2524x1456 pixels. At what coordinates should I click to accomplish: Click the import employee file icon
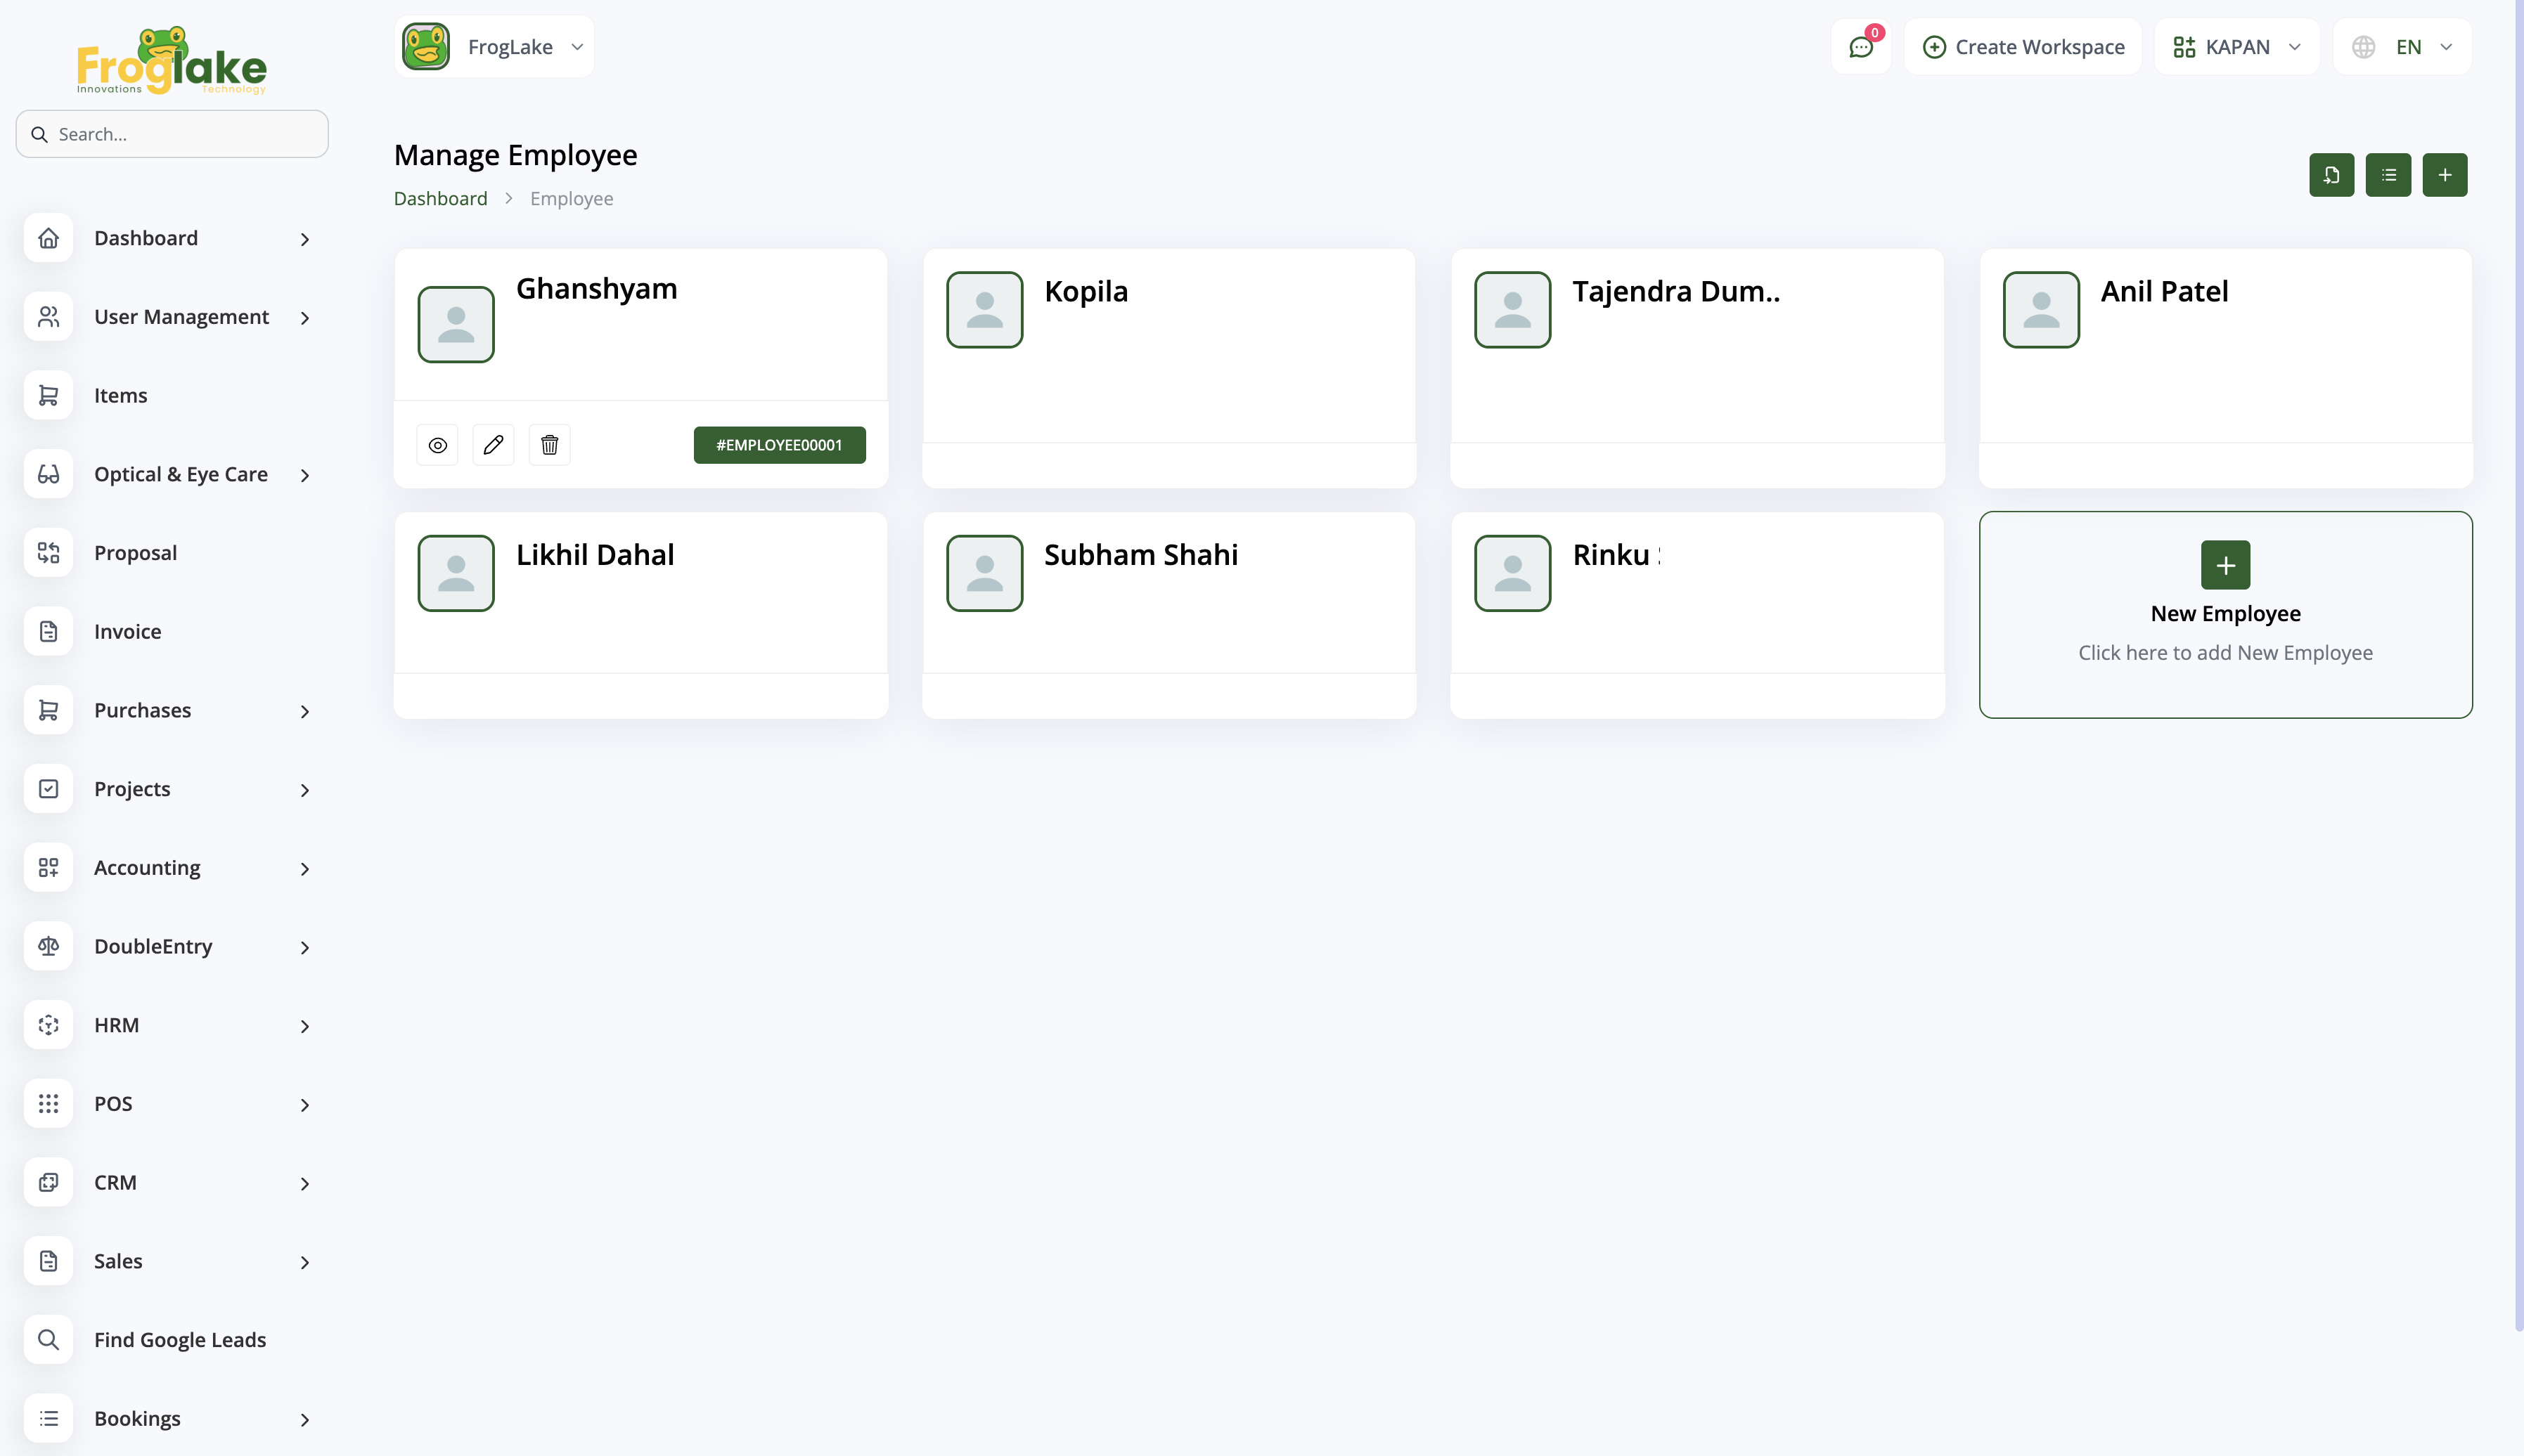click(2331, 175)
